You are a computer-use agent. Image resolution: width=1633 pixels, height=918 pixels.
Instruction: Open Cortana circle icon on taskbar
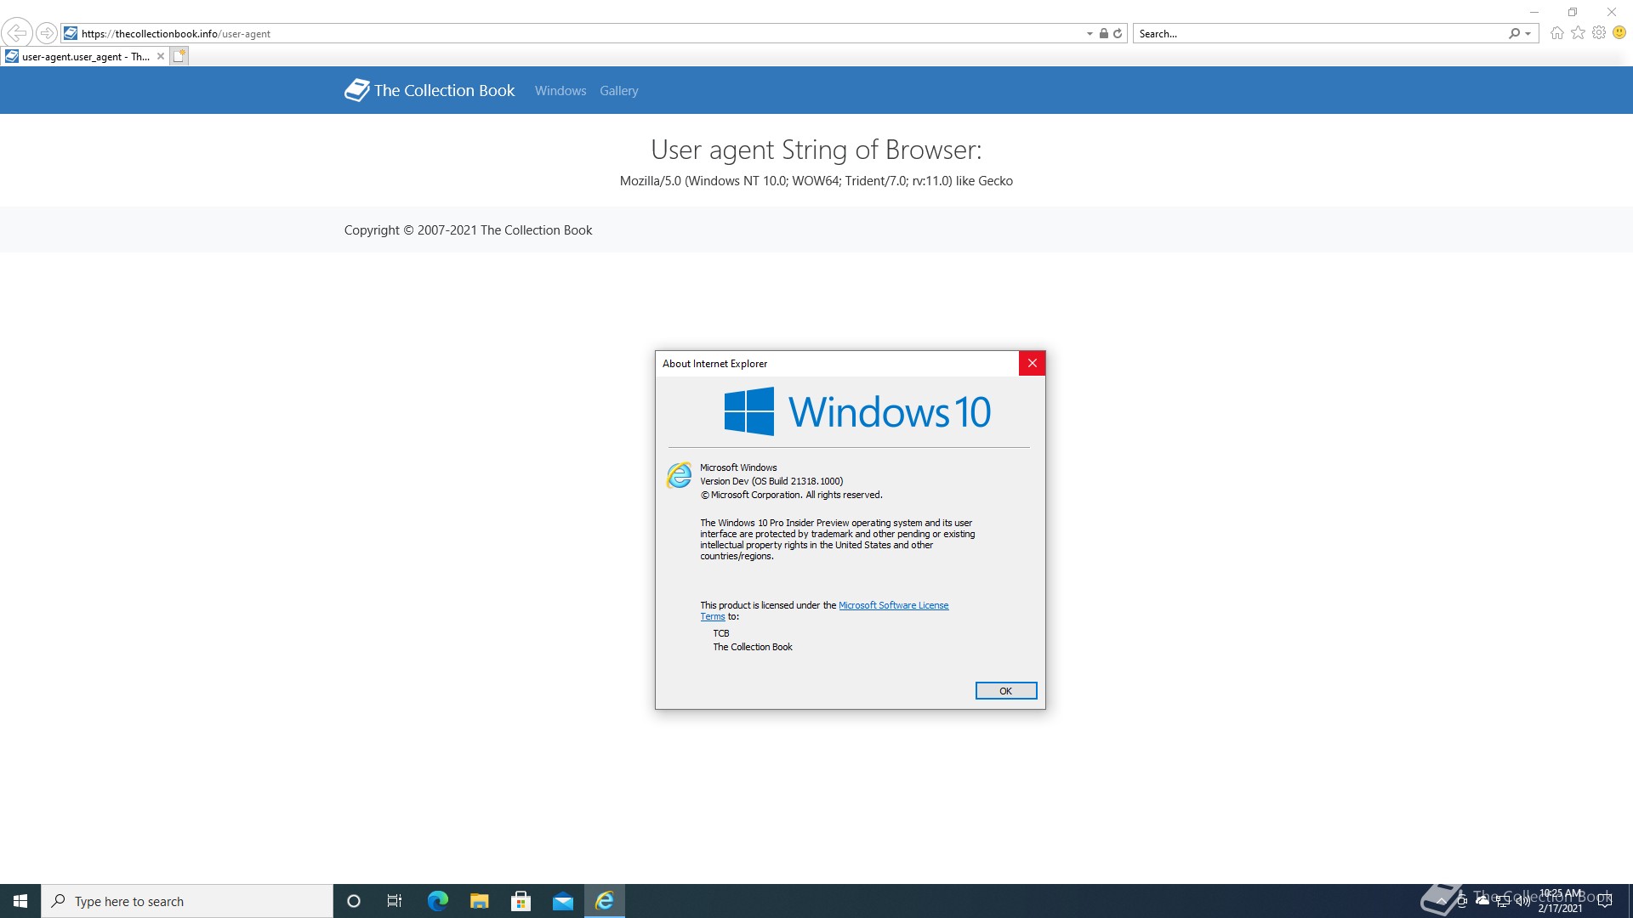click(x=354, y=901)
